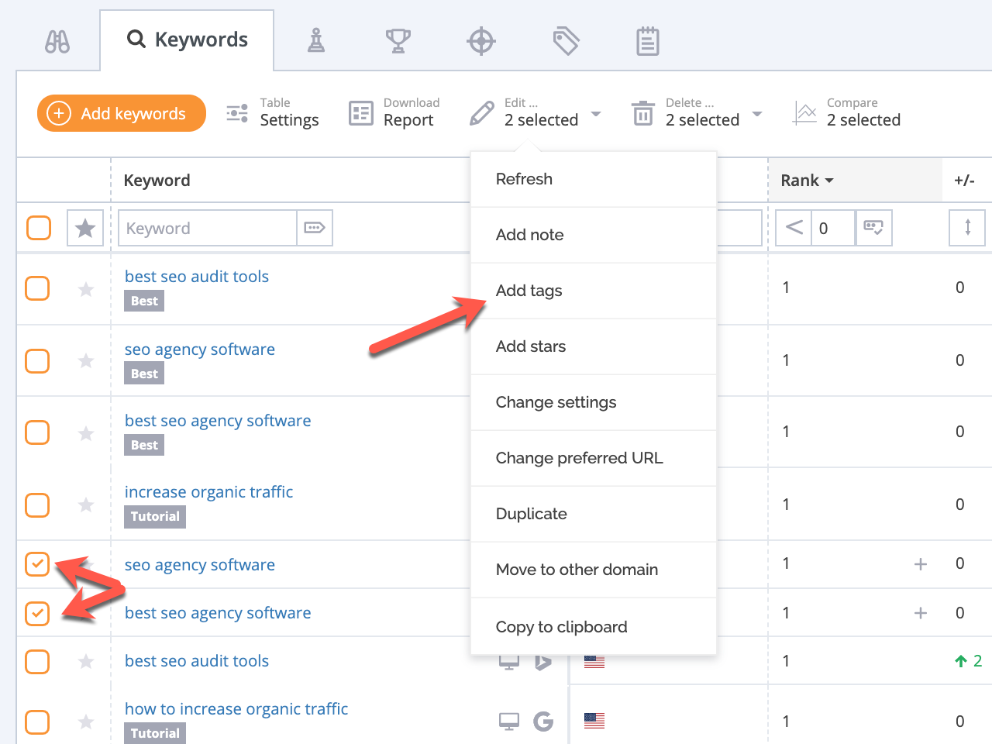Open Table Settings
This screenshot has width=992, height=744.
tap(274, 113)
